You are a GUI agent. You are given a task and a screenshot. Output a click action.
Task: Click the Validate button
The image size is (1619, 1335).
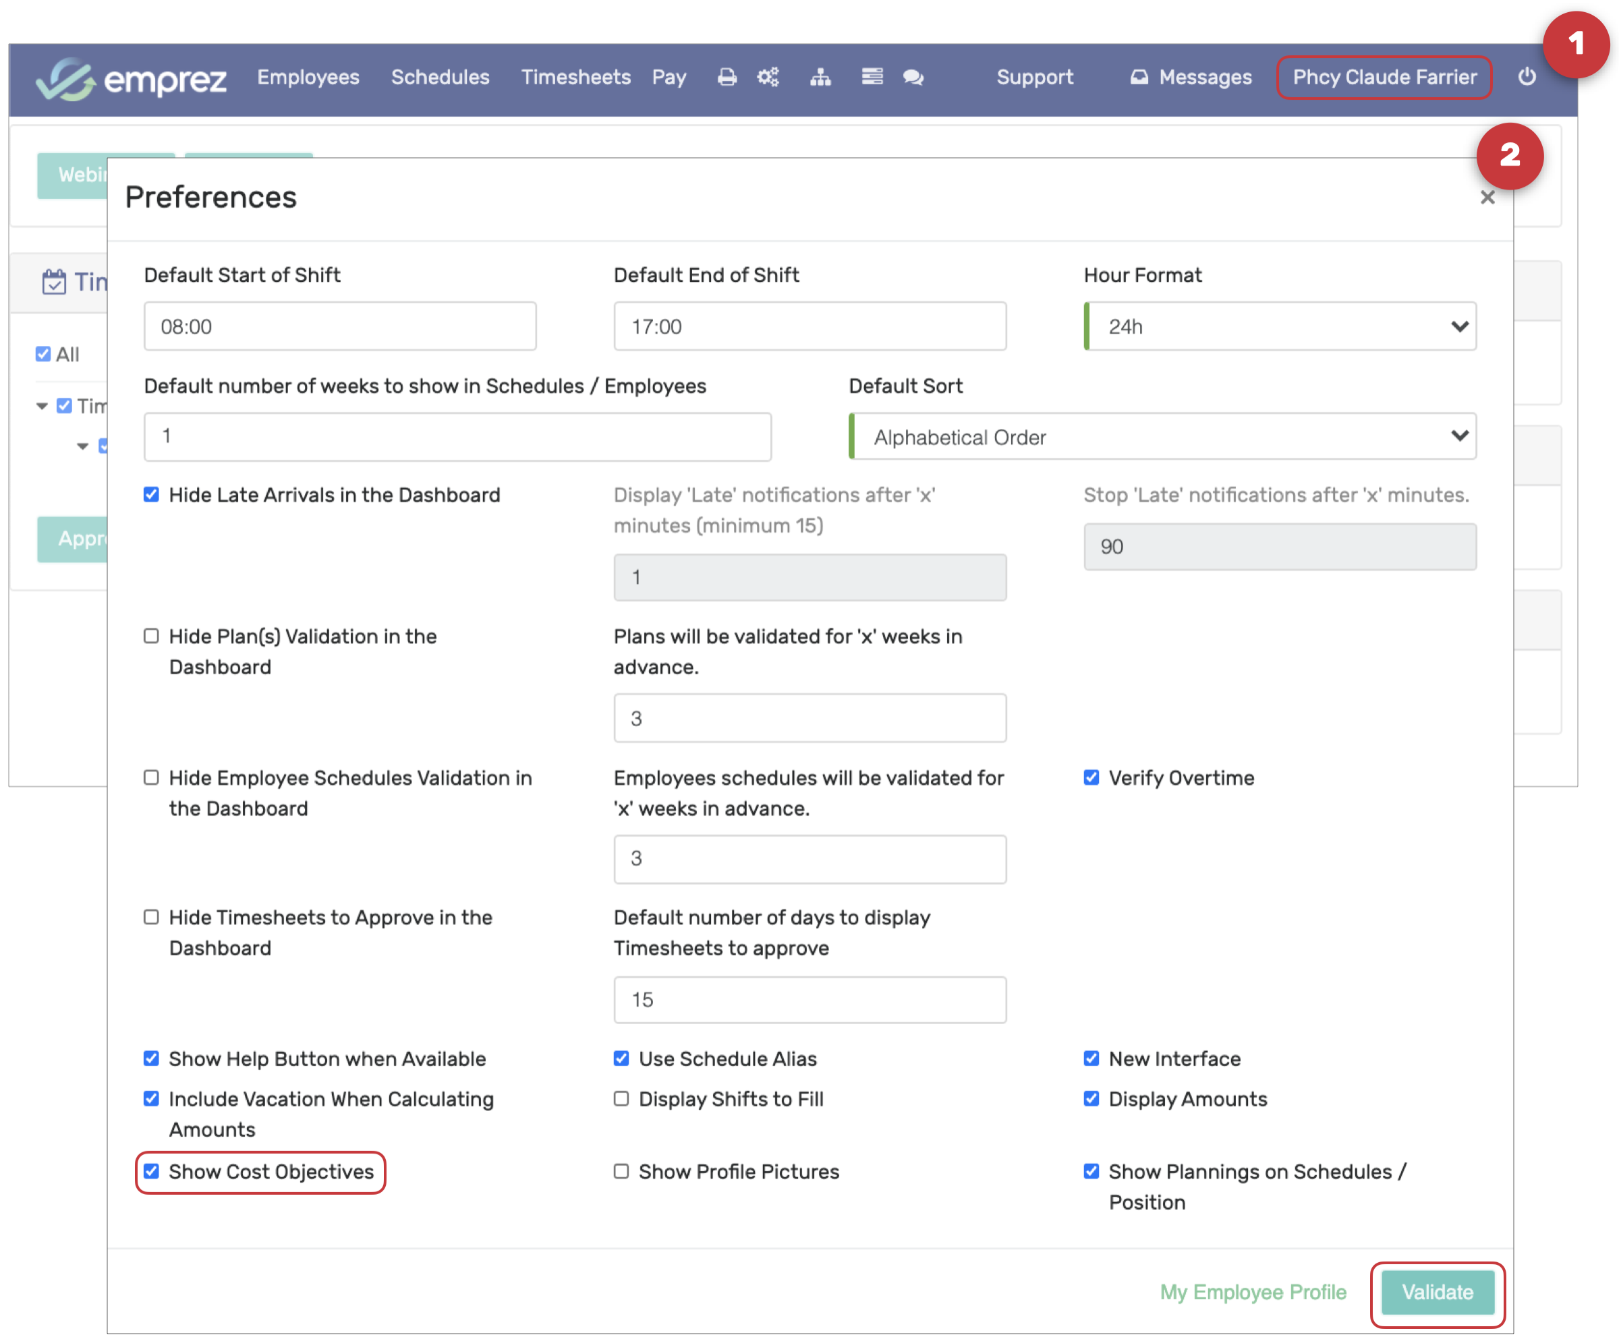point(1437,1293)
